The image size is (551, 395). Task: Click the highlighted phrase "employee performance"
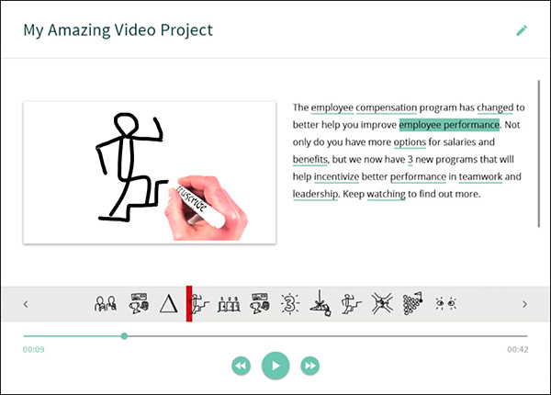449,125
